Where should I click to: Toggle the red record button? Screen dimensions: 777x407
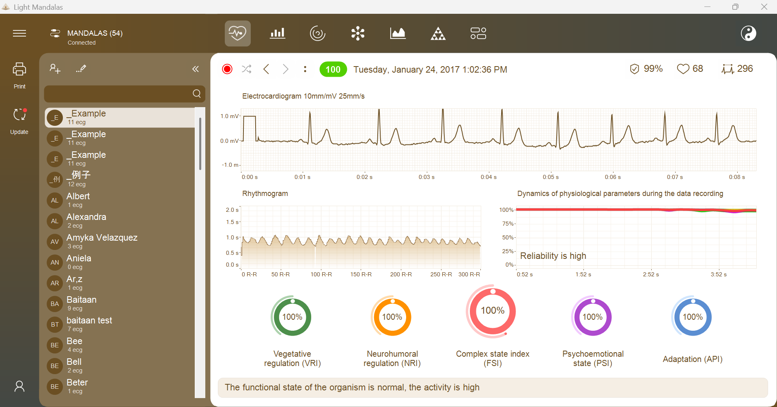tap(227, 69)
